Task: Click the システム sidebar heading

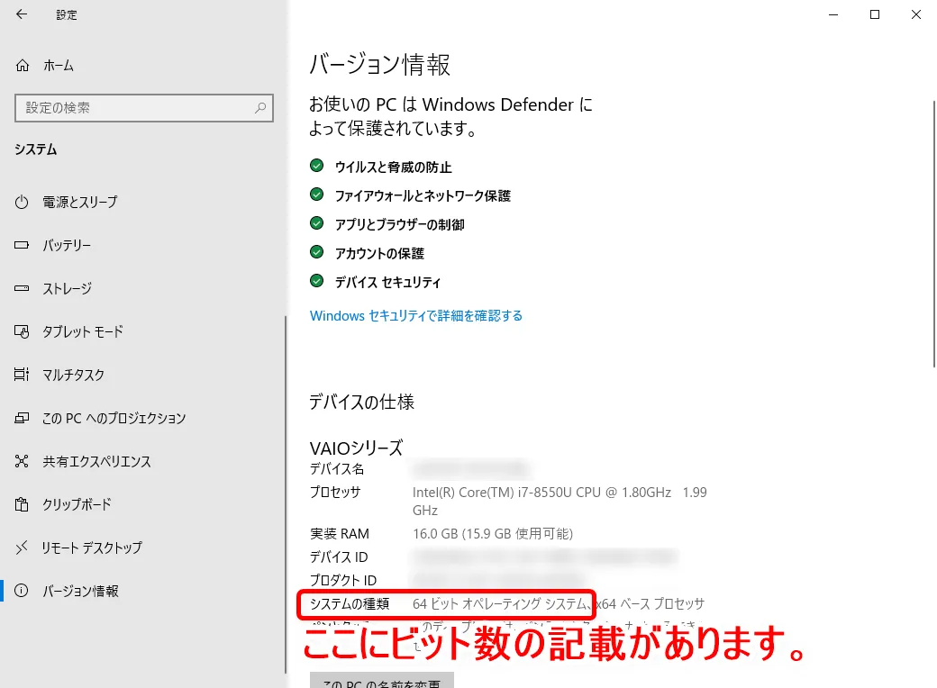Action: (36, 149)
